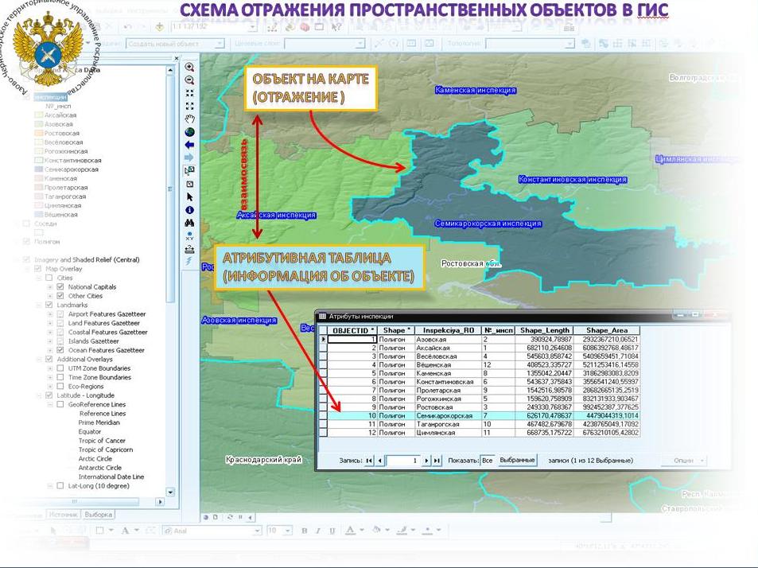The width and height of the screenshot is (758, 568).
Task: Click the Семикарокорская layer color swatch
Action: coord(38,169)
